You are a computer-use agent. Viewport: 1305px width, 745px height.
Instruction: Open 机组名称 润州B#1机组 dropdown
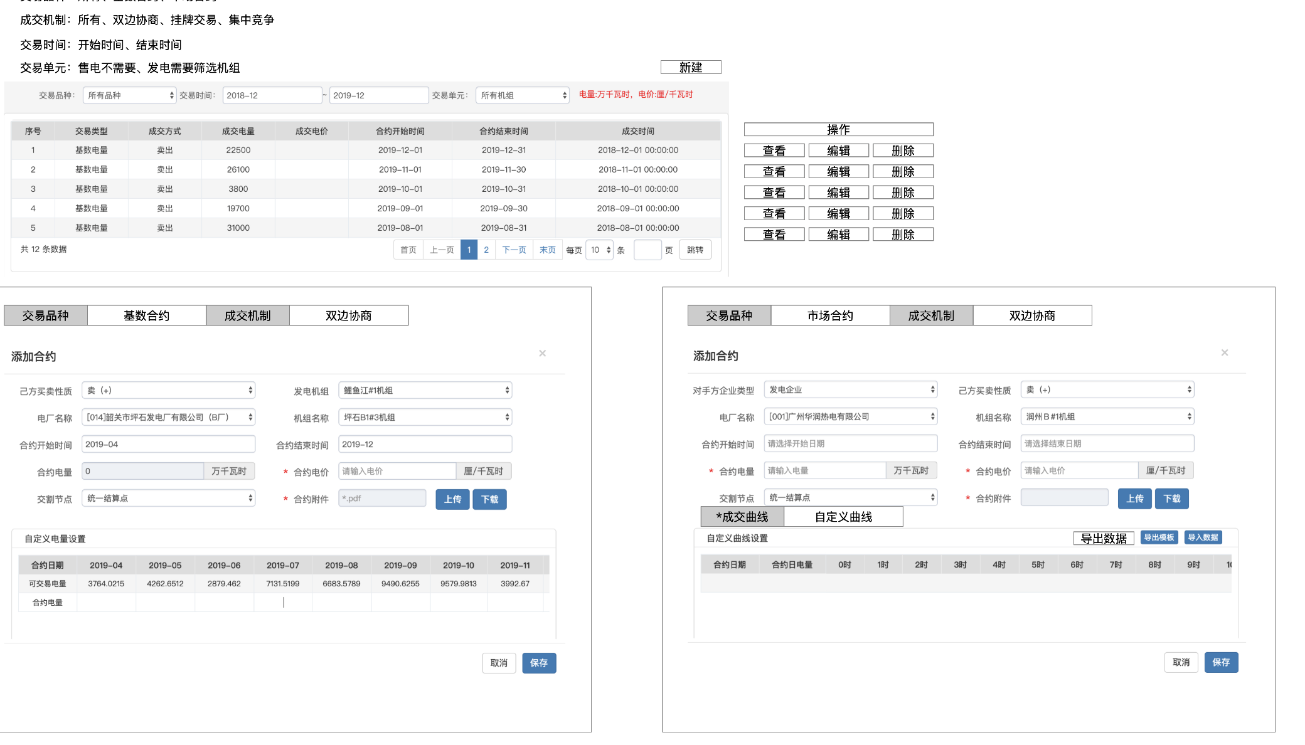coord(1107,416)
